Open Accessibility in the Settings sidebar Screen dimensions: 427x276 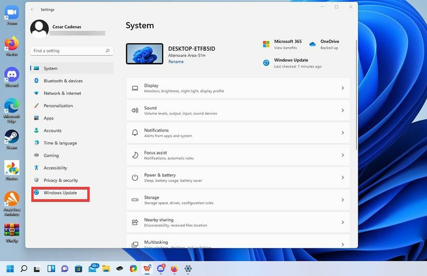pyautogui.click(x=72, y=168)
